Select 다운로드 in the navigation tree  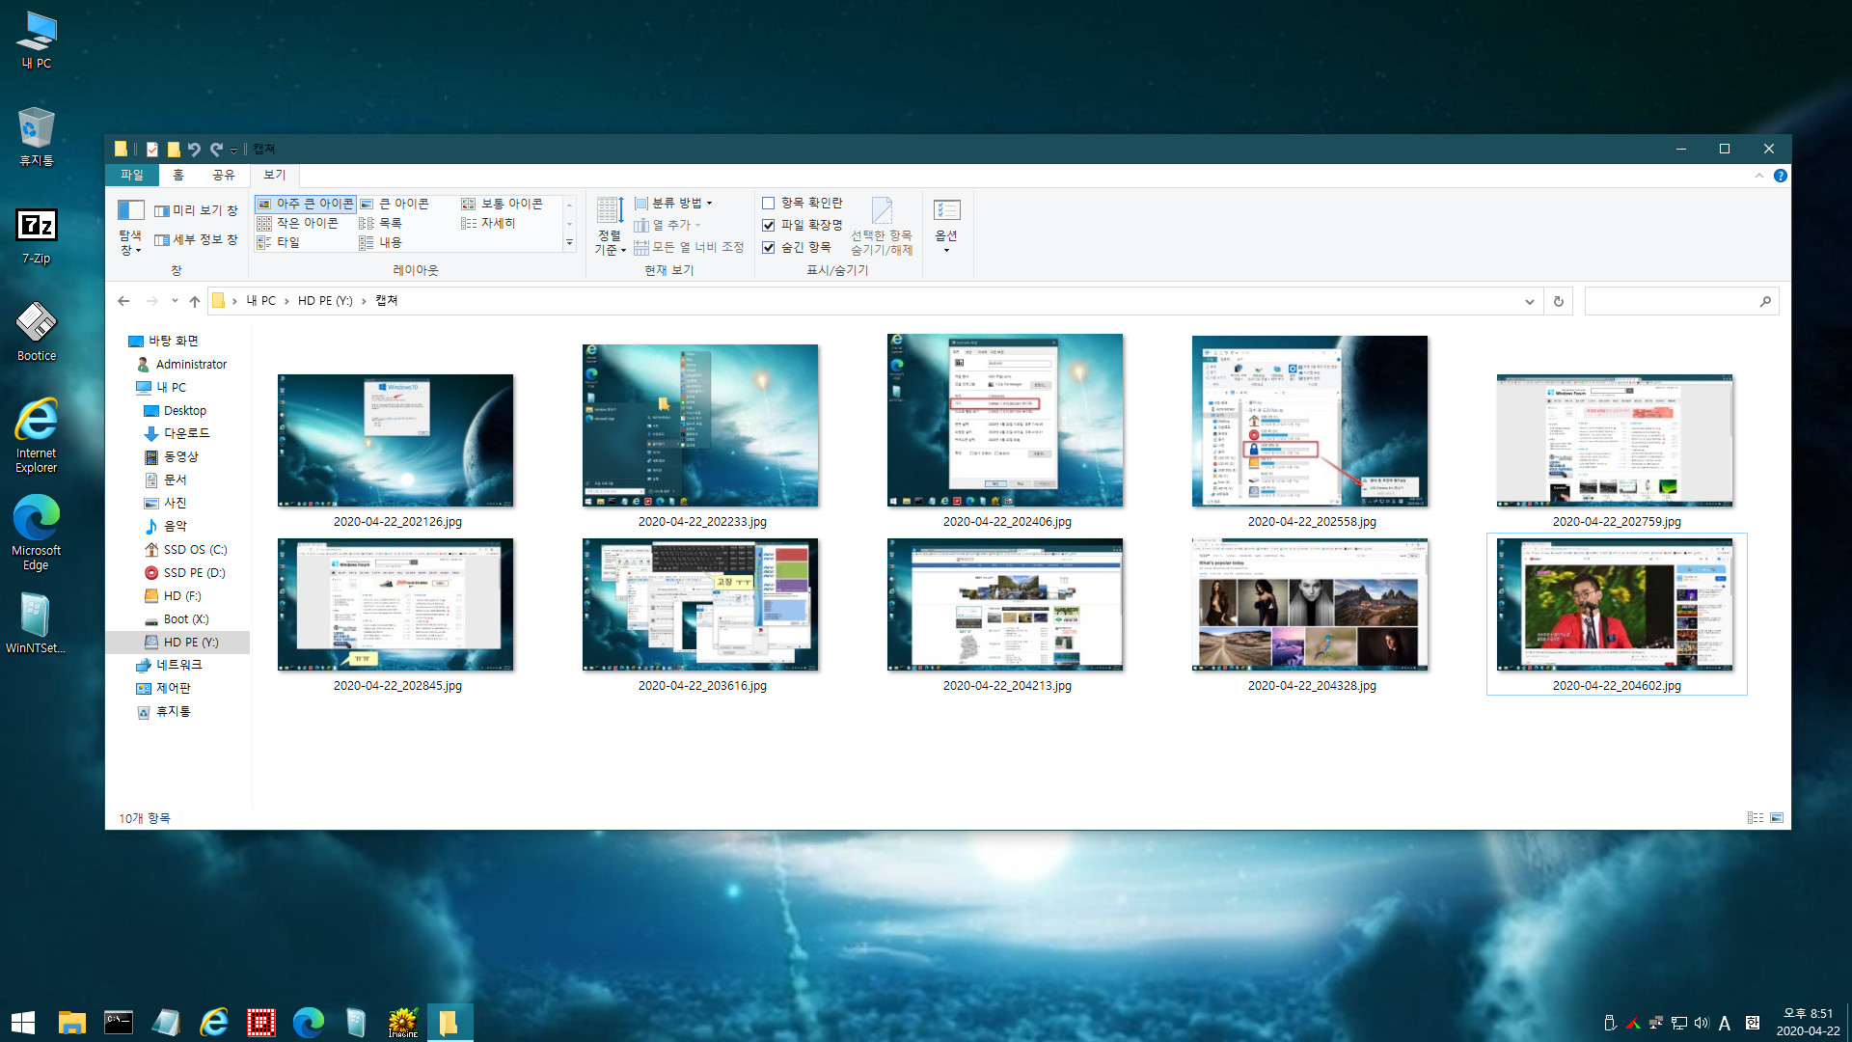pyautogui.click(x=177, y=433)
